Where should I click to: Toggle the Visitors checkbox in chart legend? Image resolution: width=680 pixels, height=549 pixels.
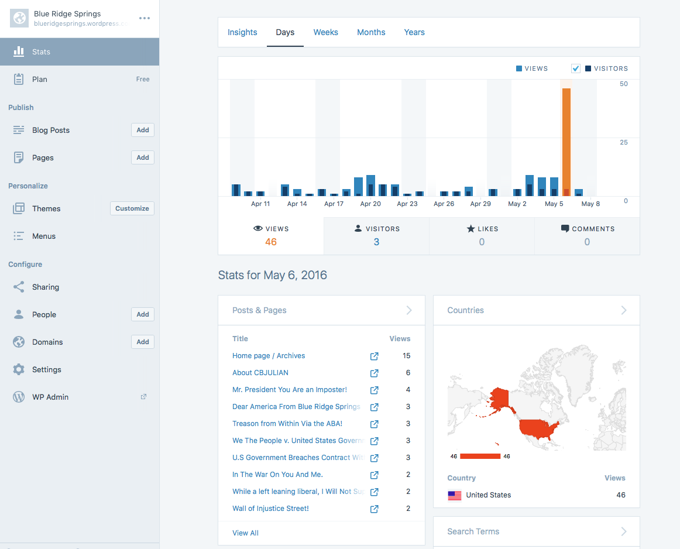[576, 68]
